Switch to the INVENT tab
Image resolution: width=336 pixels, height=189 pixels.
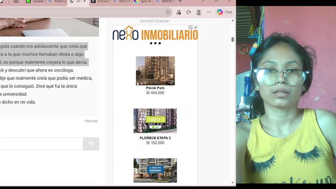165,2
